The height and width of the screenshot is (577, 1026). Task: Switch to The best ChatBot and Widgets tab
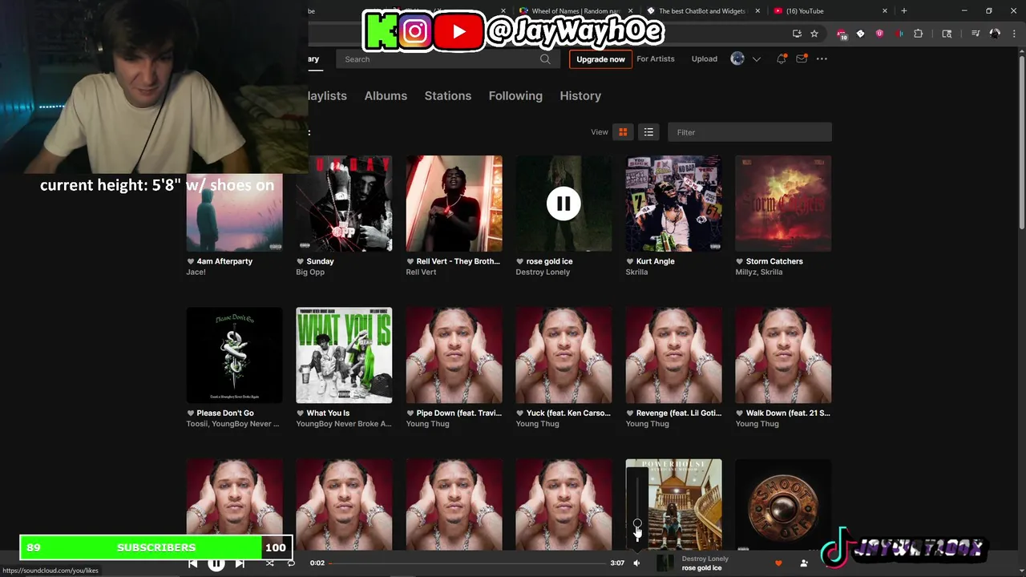tap(701, 11)
